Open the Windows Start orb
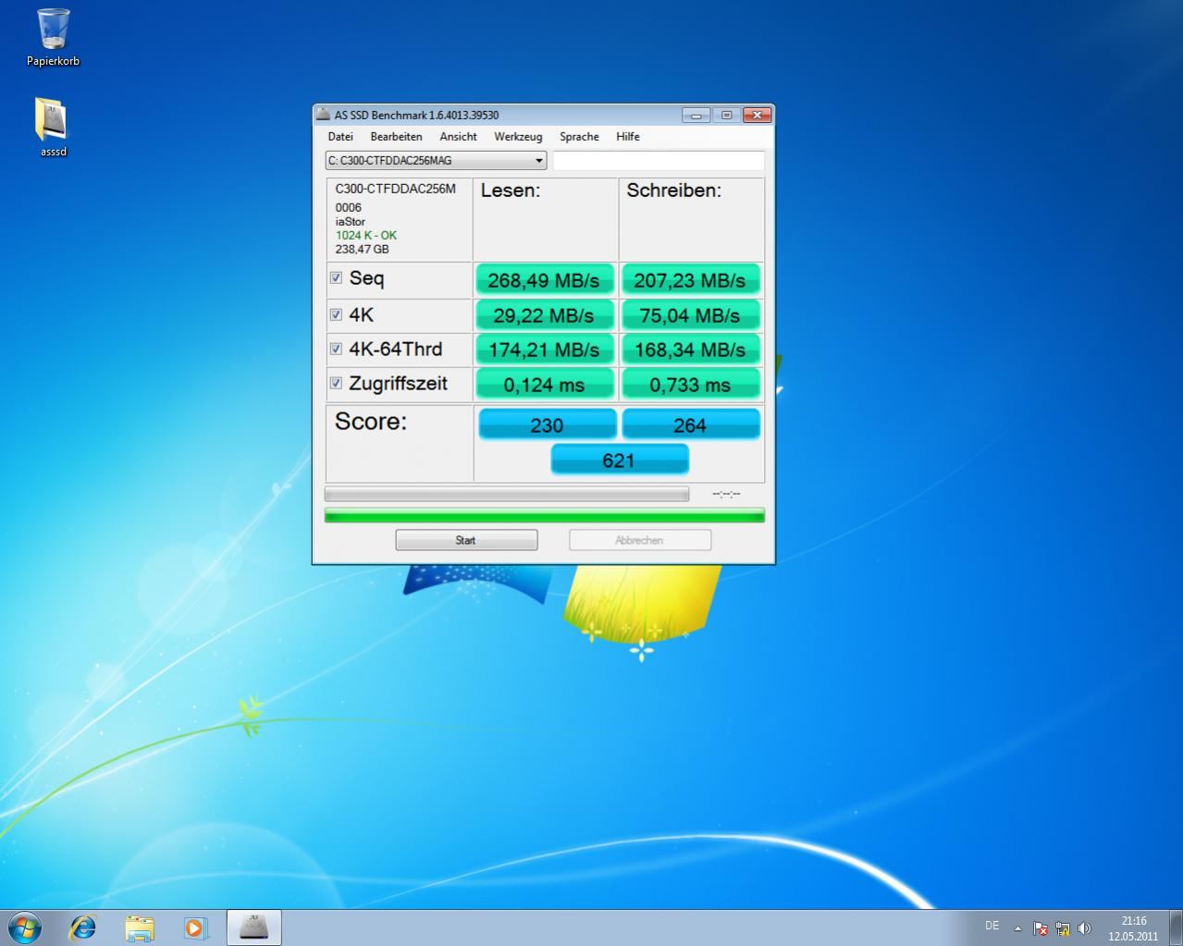The height and width of the screenshot is (946, 1183). (25, 927)
